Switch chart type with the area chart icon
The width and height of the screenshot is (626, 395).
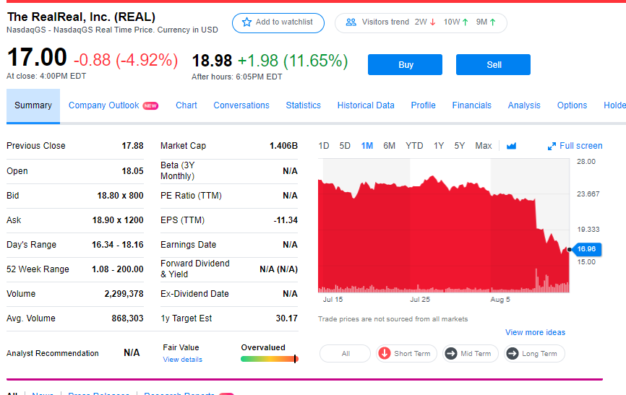511,146
